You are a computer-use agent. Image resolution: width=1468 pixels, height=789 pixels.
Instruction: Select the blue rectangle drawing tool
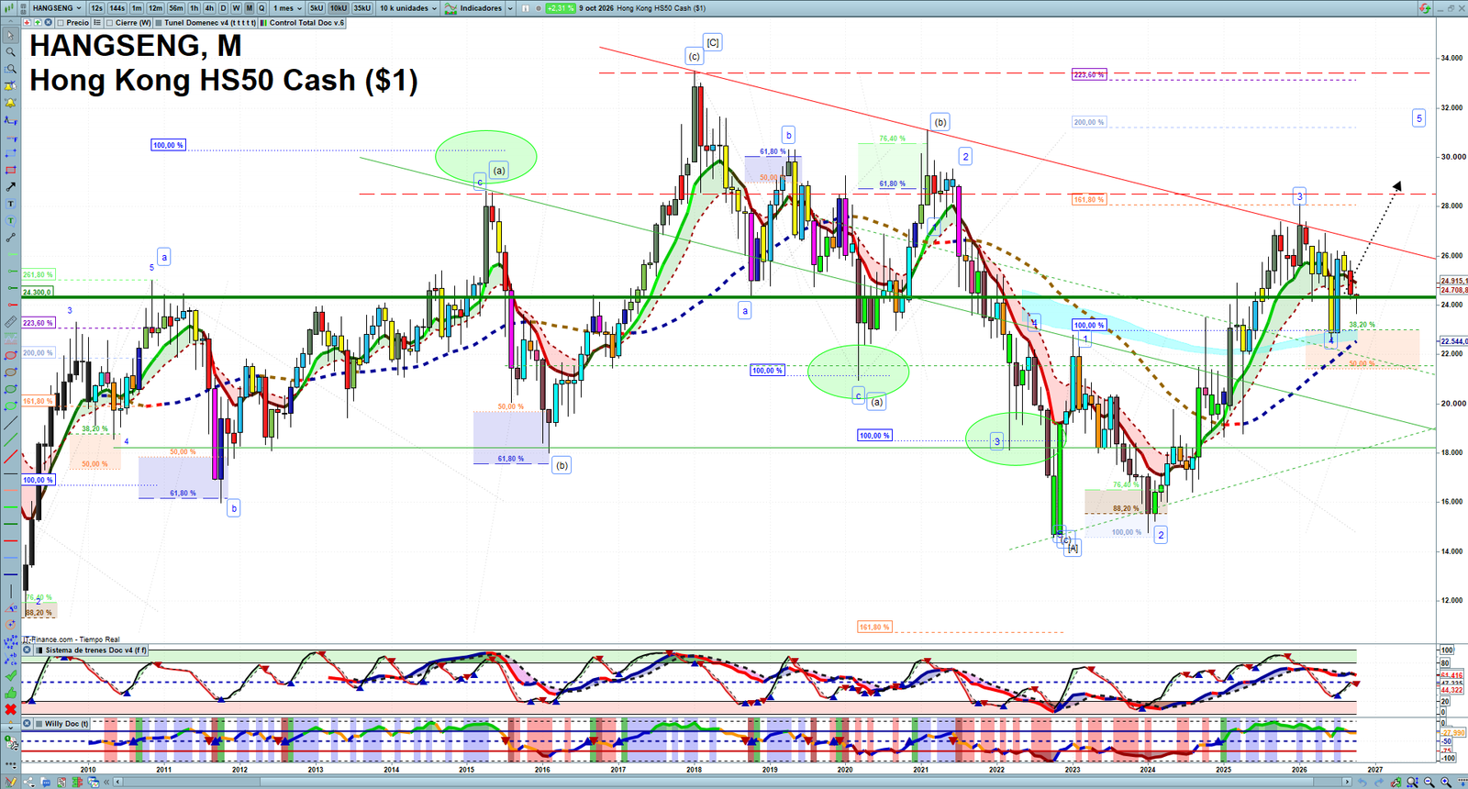[x=10, y=153]
